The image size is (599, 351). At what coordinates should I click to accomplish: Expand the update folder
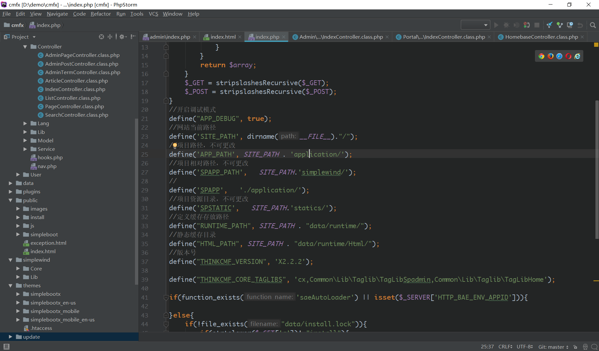tap(10, 337)
